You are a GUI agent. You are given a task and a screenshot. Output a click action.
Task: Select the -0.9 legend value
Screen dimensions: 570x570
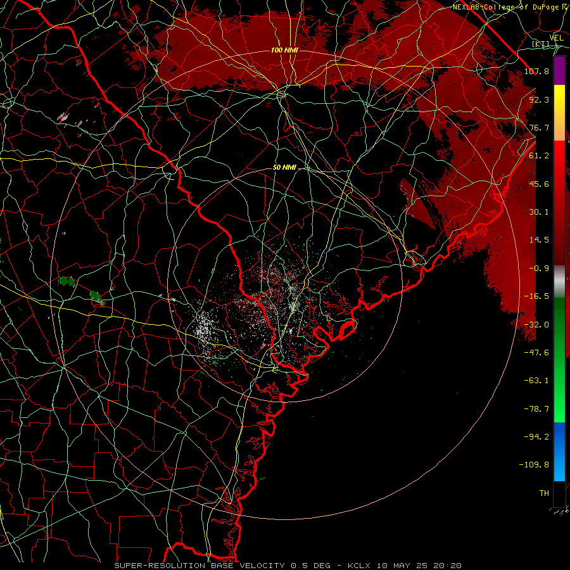tap(539, 269)
